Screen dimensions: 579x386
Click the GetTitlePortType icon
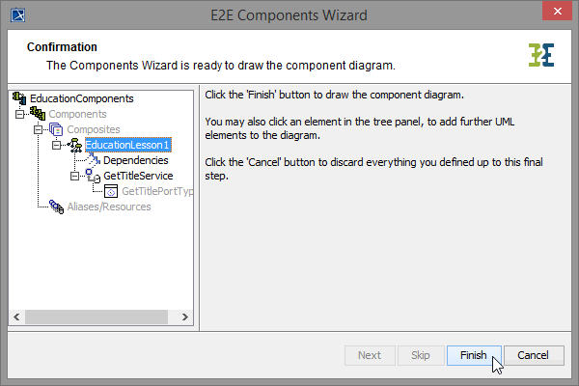(x=111, y=191)
